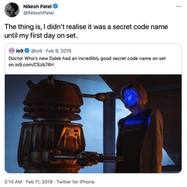This screenshot has height=187, width=187.
Task: Click the main tweet text about secret code name
Action: (86, 31)
